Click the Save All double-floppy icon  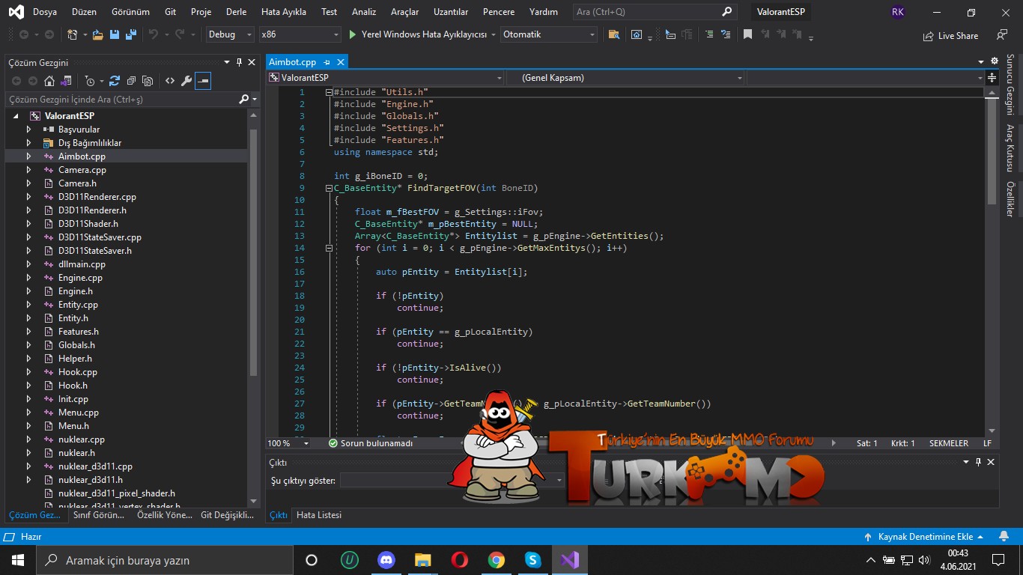tap(131, 34)
